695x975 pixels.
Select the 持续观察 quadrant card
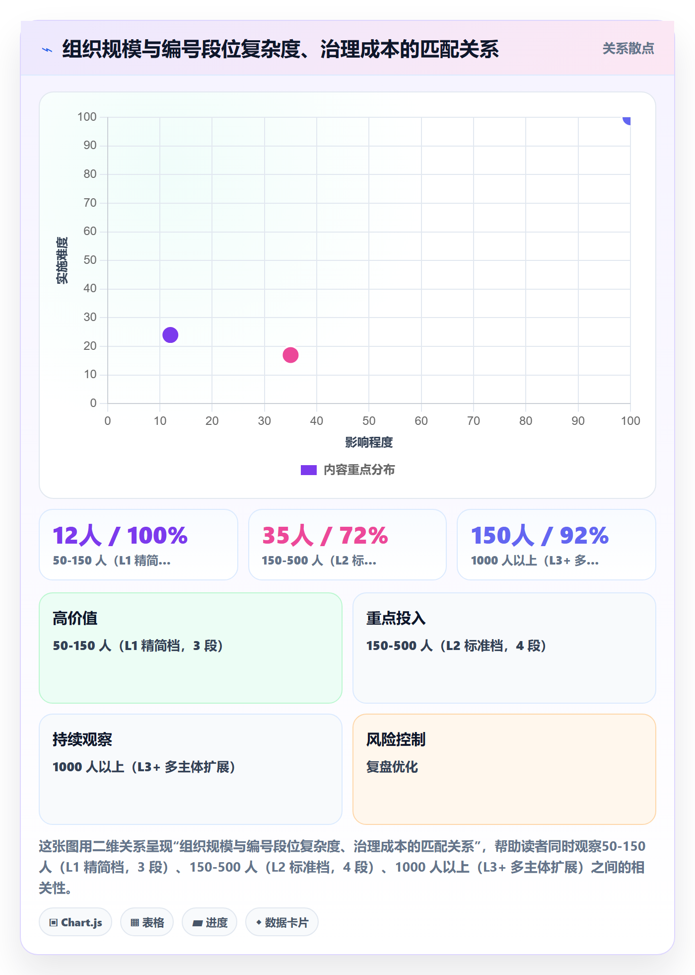click(x=191, y=769)
